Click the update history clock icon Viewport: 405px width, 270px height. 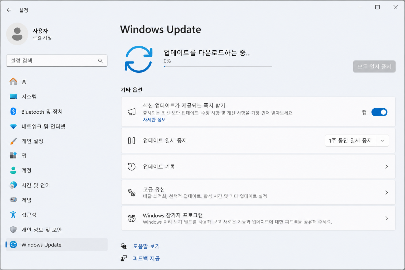click(x=132, y=167)
